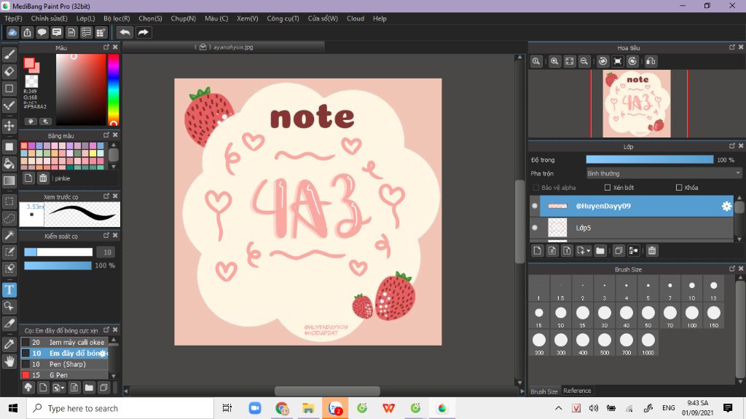
Task: Toggle the Bảo vệ alpha checkbox
Action: pos(535,188)
